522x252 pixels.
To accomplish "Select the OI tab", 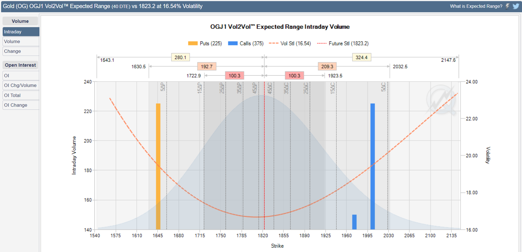I will [21, 76].
